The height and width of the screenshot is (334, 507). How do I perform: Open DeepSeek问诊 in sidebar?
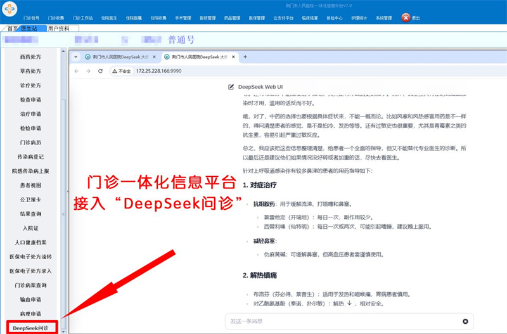(x=32, y=328)
